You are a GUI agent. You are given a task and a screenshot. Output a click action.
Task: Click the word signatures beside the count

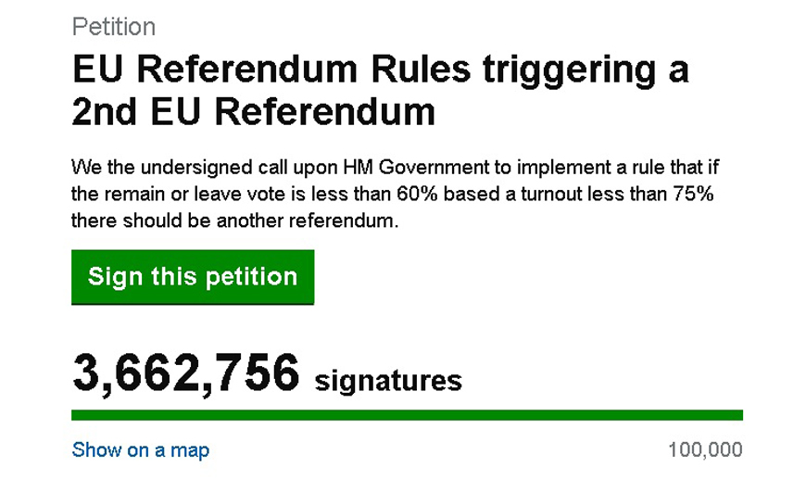[x=388, y=380]
